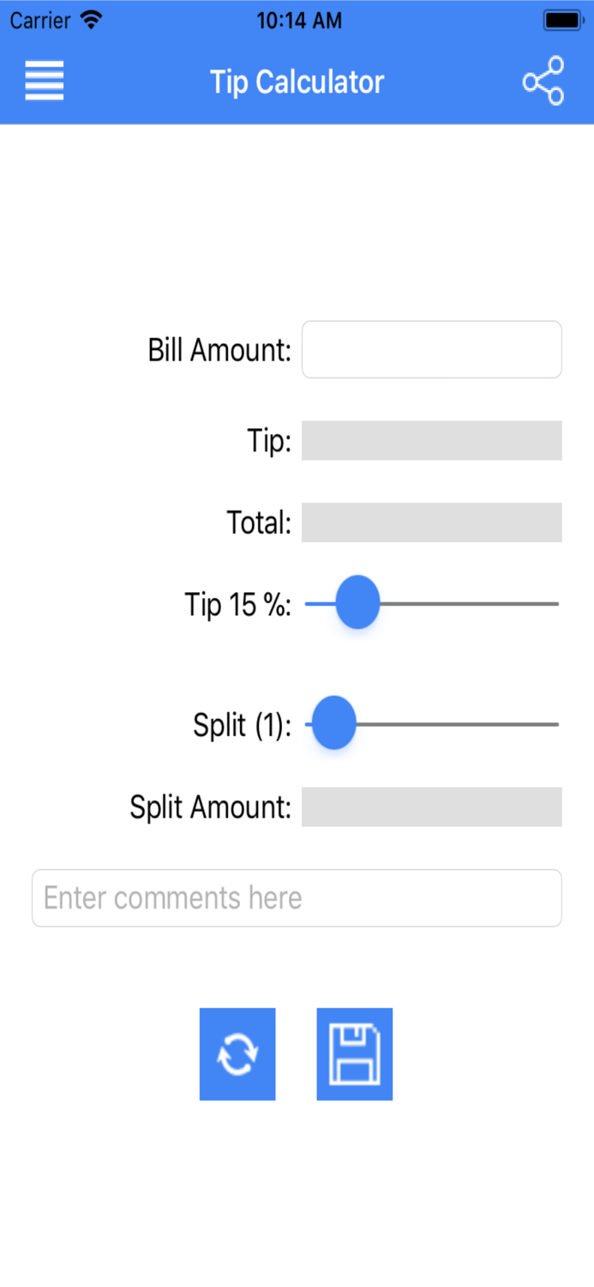
Task: Click the Total field
Action: click(x=431, y=522)
